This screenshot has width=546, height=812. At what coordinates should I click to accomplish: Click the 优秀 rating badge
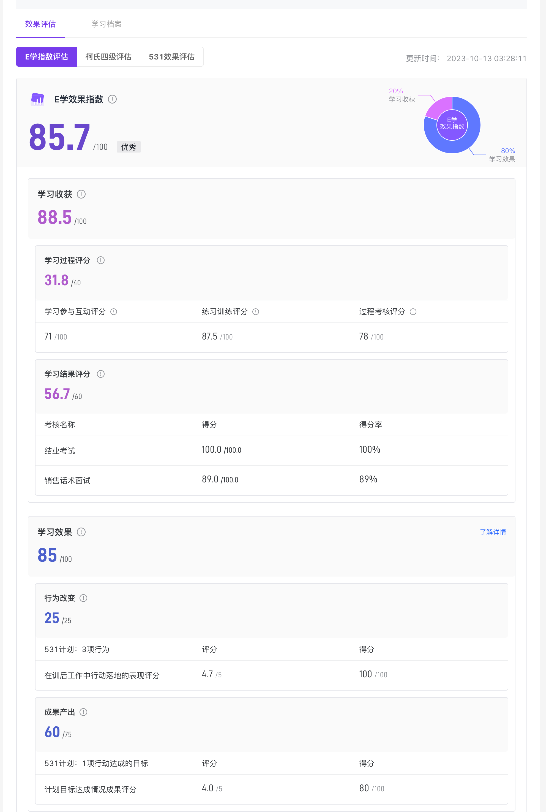tap(129, 147)
